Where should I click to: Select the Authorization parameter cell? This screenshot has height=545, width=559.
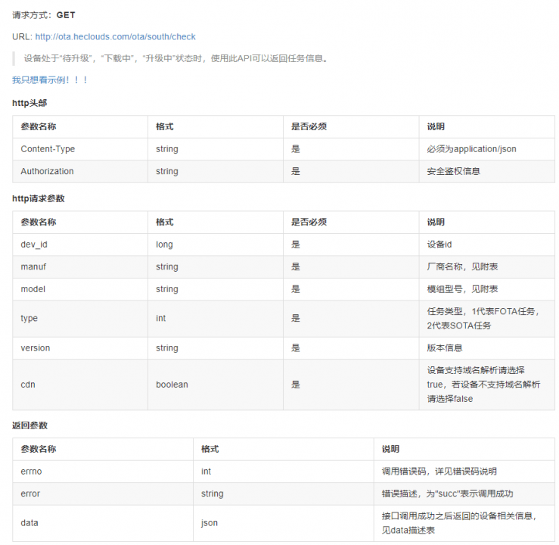click(x=80, y=171)
